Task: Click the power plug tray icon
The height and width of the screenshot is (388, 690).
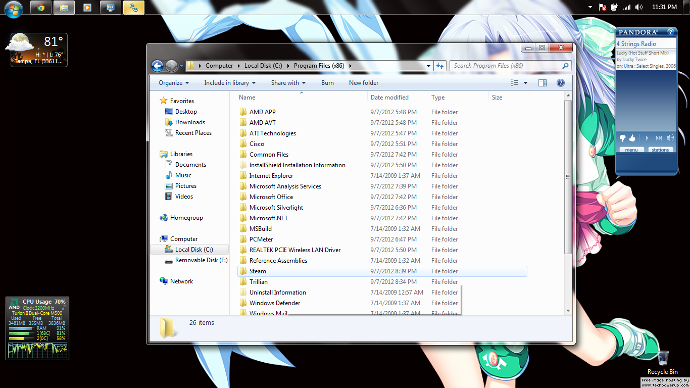Action: pyautogui.click(x=615, y=7)
